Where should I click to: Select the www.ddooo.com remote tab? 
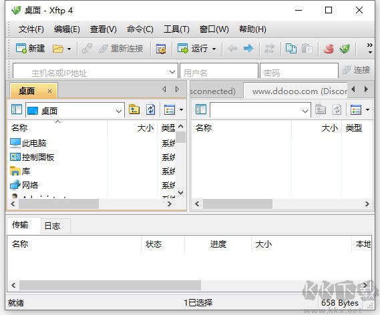point(296,91)
